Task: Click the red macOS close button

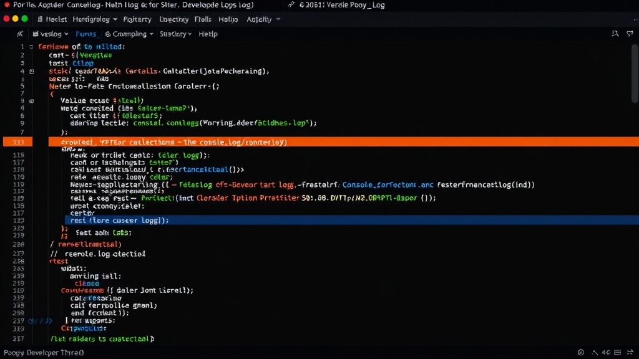Action: coord(6,19)
